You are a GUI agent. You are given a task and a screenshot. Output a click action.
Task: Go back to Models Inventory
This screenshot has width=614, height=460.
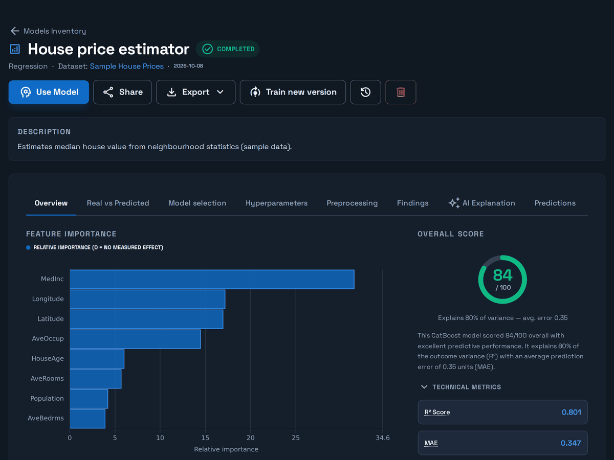pyautogui.click(x=55, y=31)
